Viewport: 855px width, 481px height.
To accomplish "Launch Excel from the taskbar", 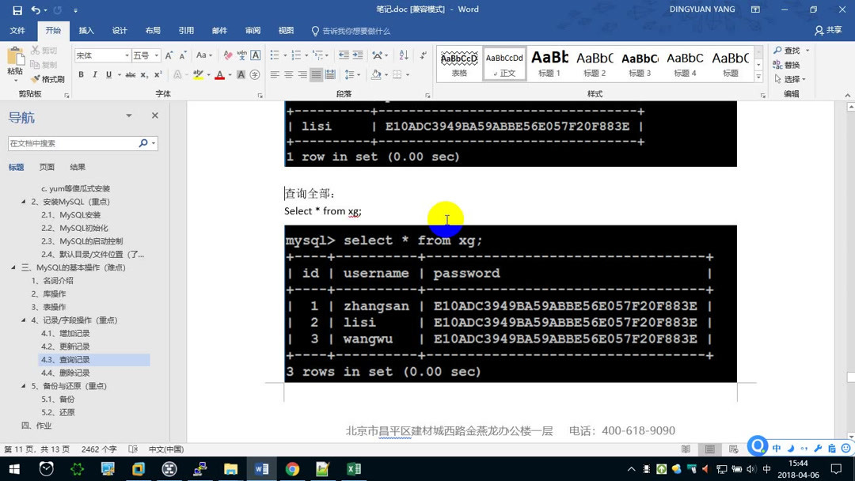I will pos(353,468).
